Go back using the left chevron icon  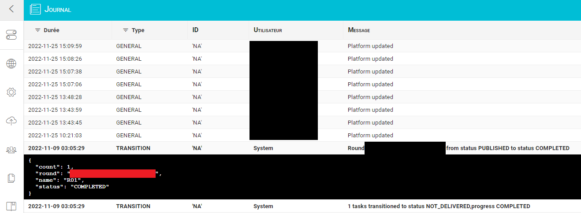click(11, 9)
